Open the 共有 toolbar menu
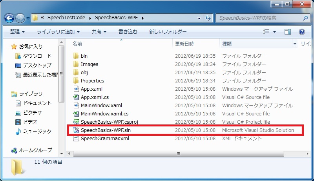 click(99, 31)
